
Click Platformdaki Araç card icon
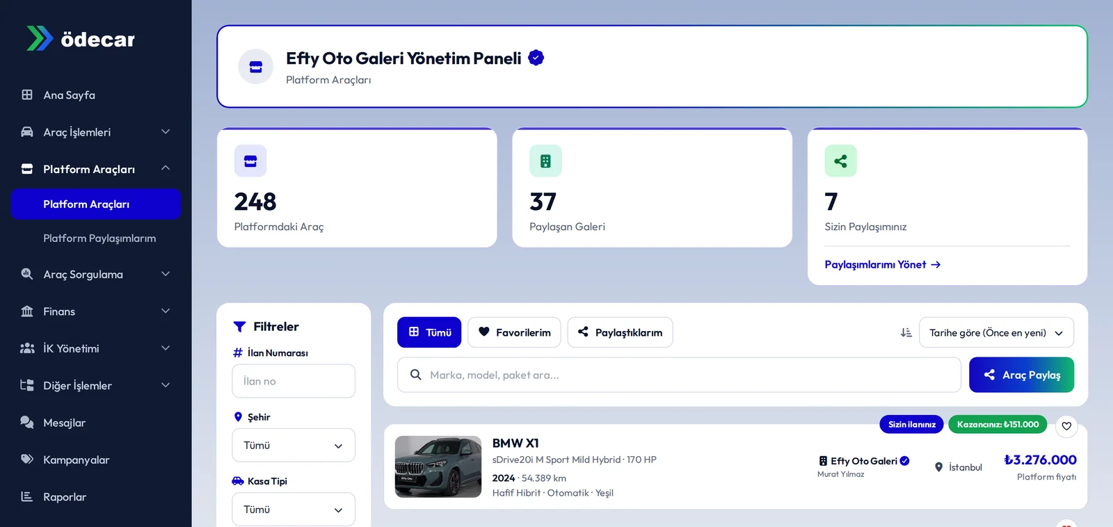(250, 161)
